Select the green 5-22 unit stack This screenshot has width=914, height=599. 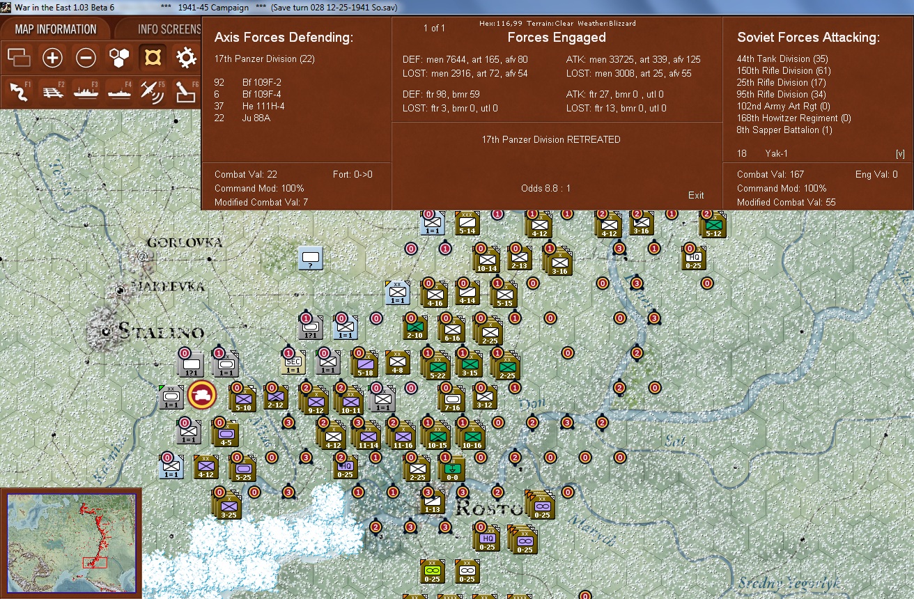[437, 364]
